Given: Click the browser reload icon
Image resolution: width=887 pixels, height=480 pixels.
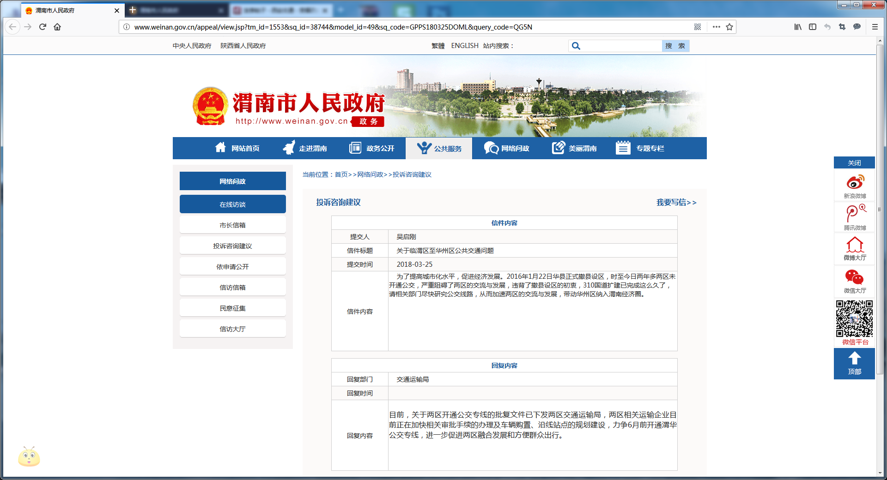Looking at the screenshot, I should (43, 27).
